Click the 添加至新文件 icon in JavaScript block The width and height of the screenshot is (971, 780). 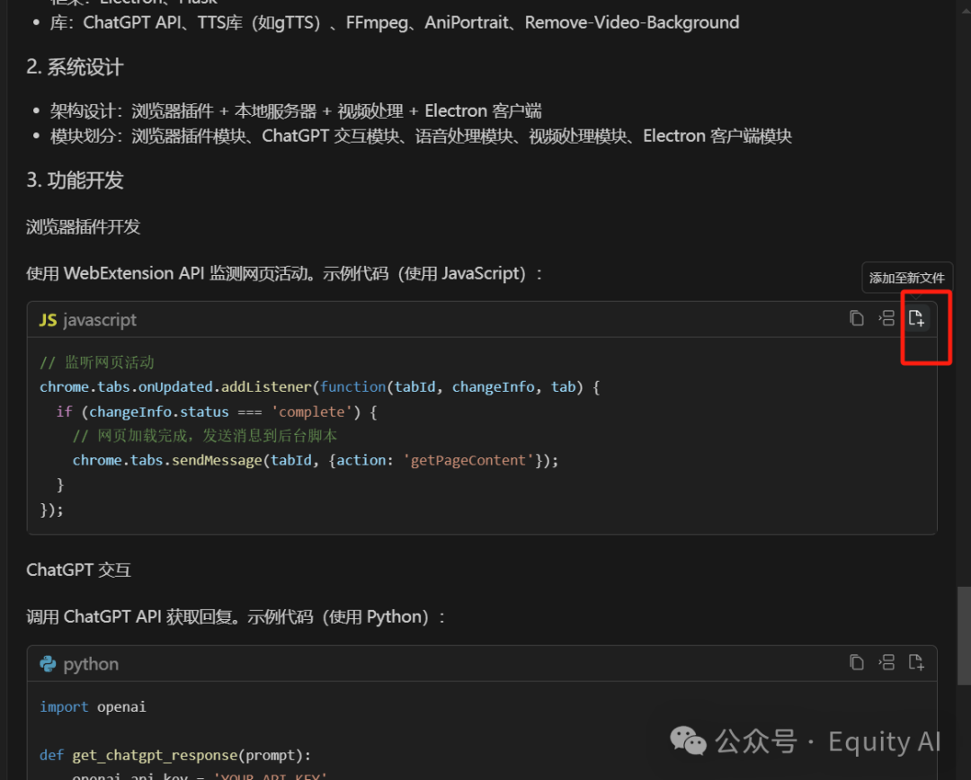click(x=916, y=318)
